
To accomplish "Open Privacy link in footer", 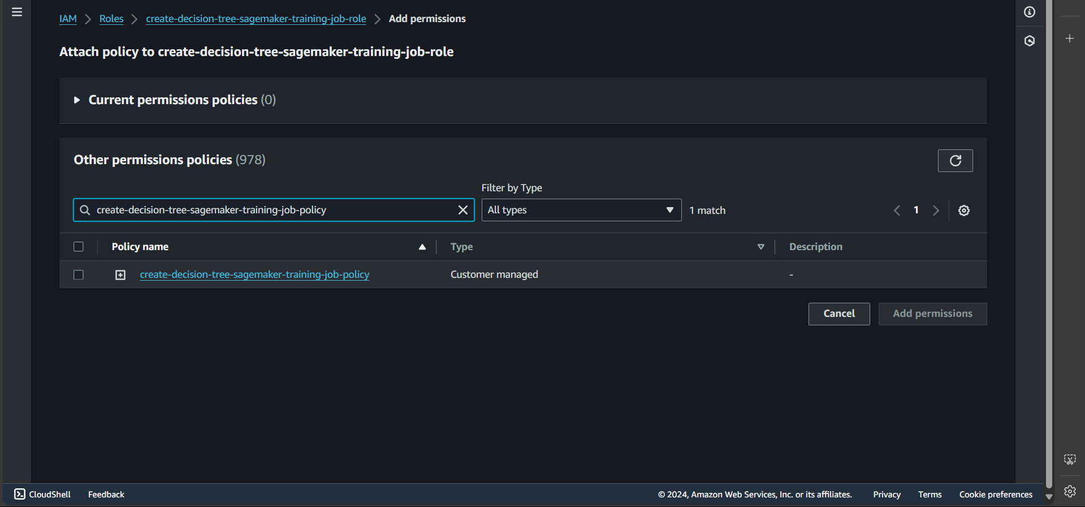I will click(x=887, y=495).
